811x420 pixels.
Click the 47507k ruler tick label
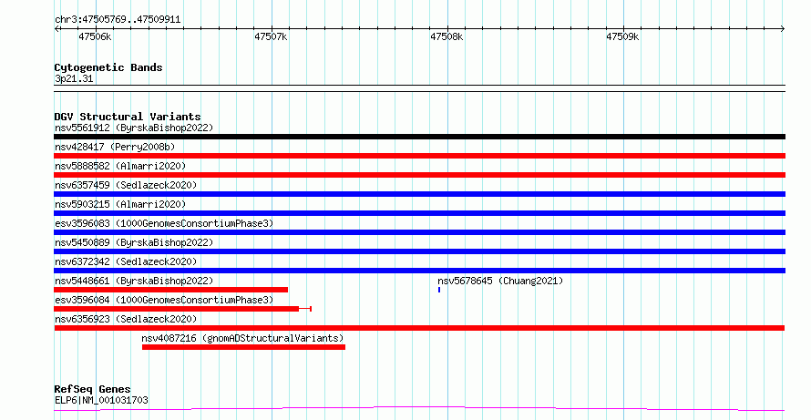pyautogui.click(x=271, y=36)
